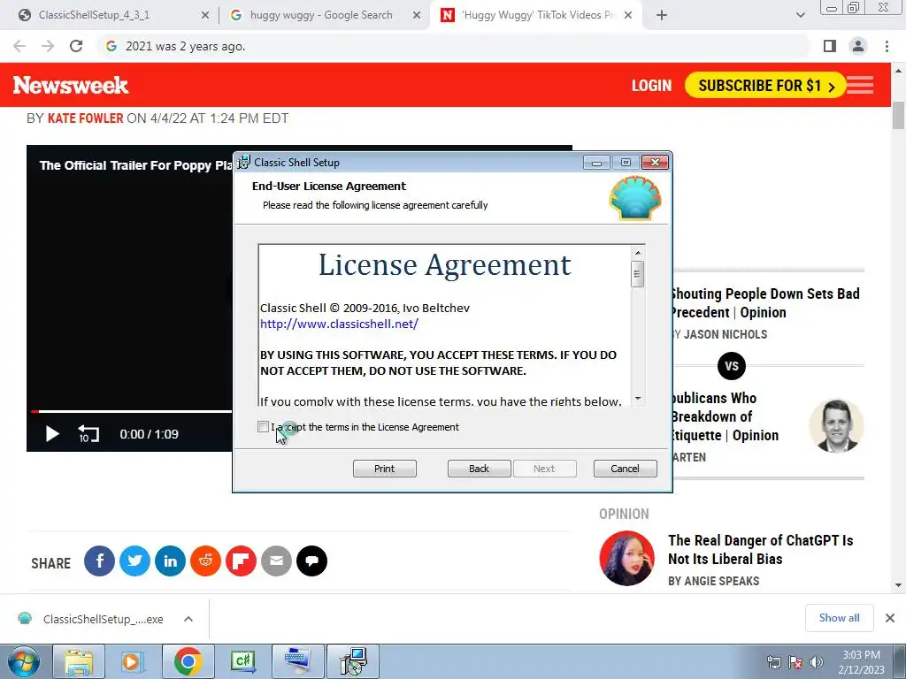Viewport: 906px width, 679px height.
Task: Click LOGIN on Newsweek header
Action: click(x=651, y=86)
